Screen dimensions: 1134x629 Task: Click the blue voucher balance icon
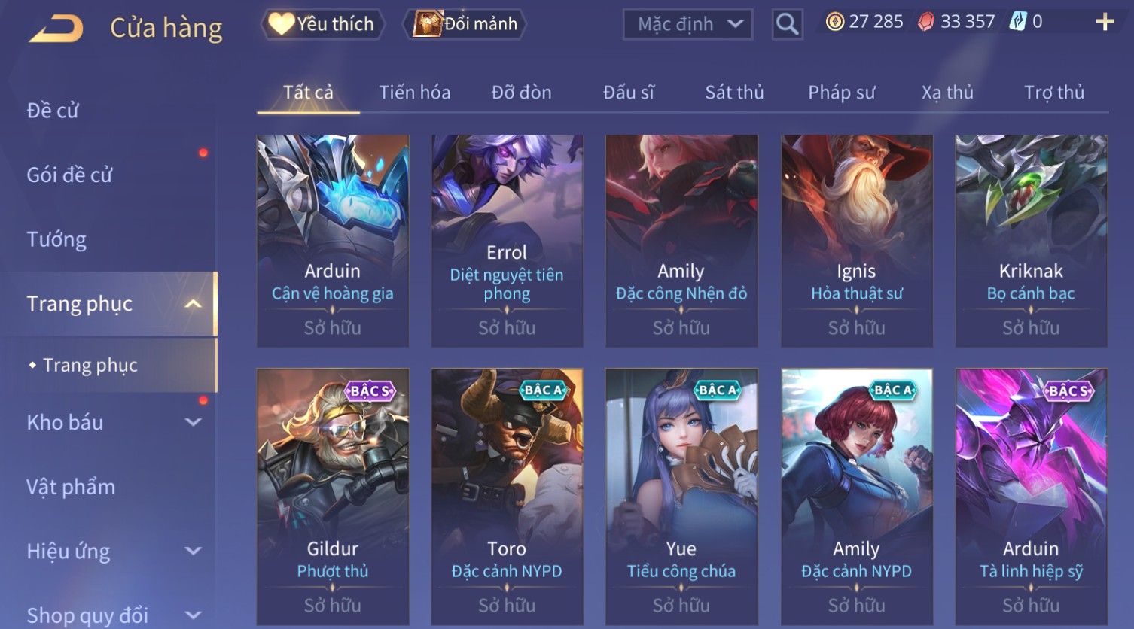tap(1018, 22)
